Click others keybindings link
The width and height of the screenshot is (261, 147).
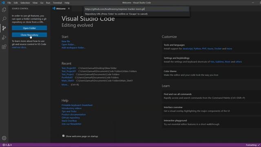pos(239,62)
